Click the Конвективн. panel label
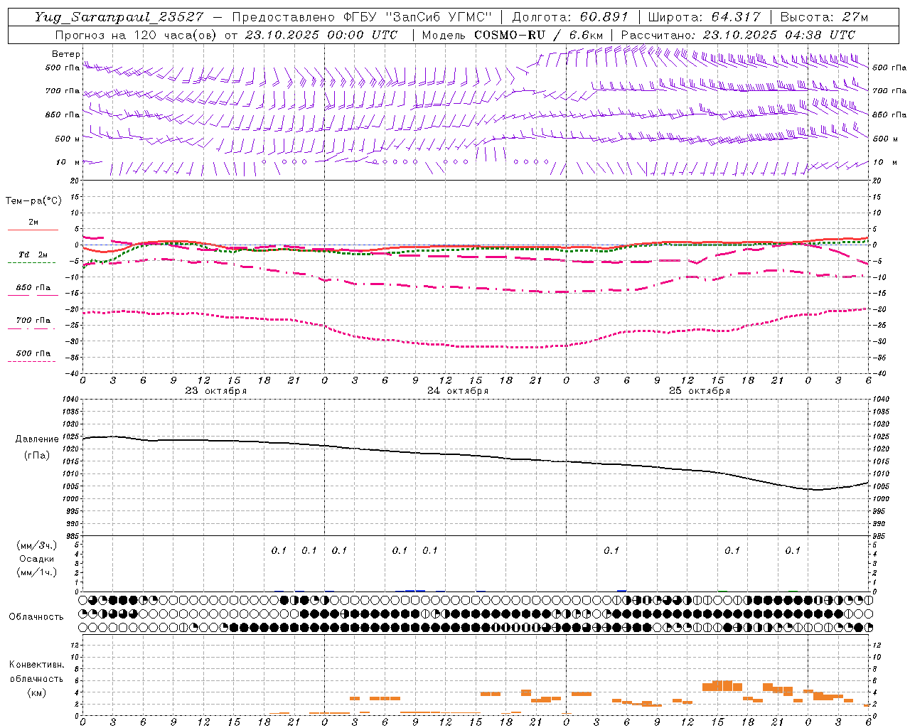Viewport: 910px width, 728px height. click(37, 665)
